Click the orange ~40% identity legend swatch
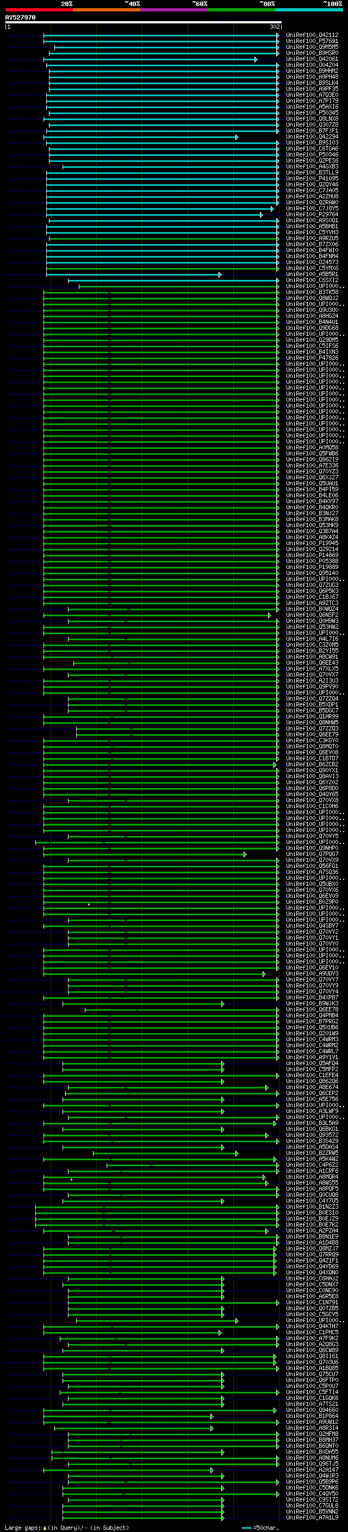This screenshot has height=1532, width=348. (107, 10)
